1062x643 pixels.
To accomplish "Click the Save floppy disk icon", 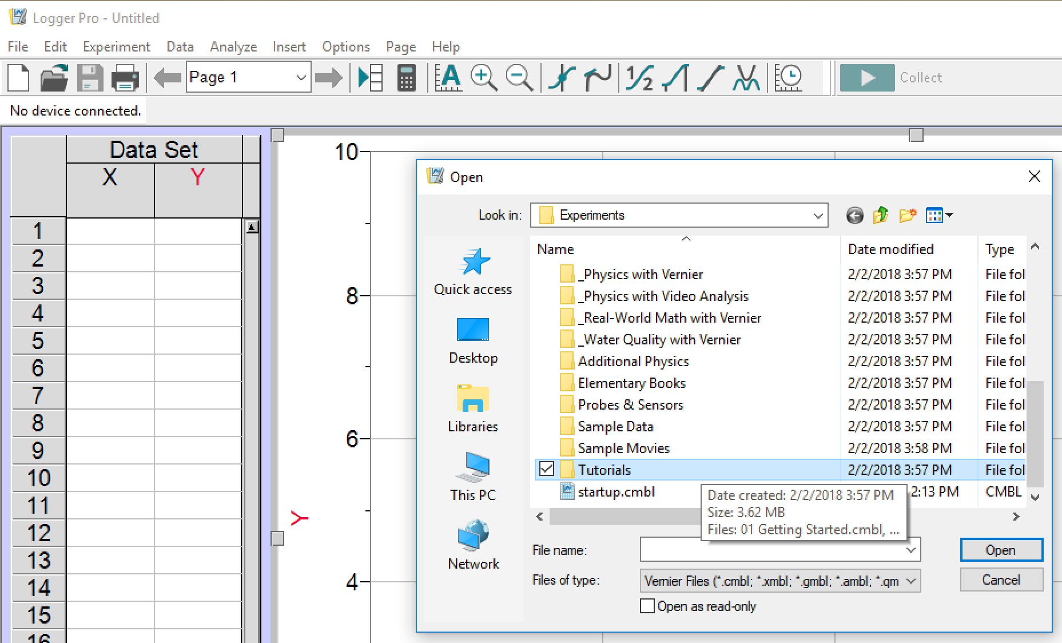I will coord(90,77).
